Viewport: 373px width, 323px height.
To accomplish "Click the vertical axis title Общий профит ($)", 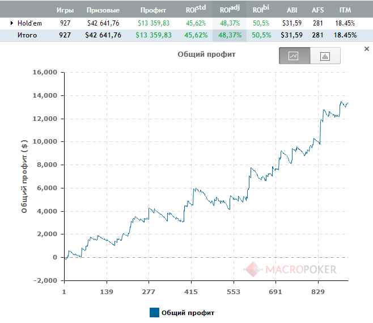I will 24,177.
